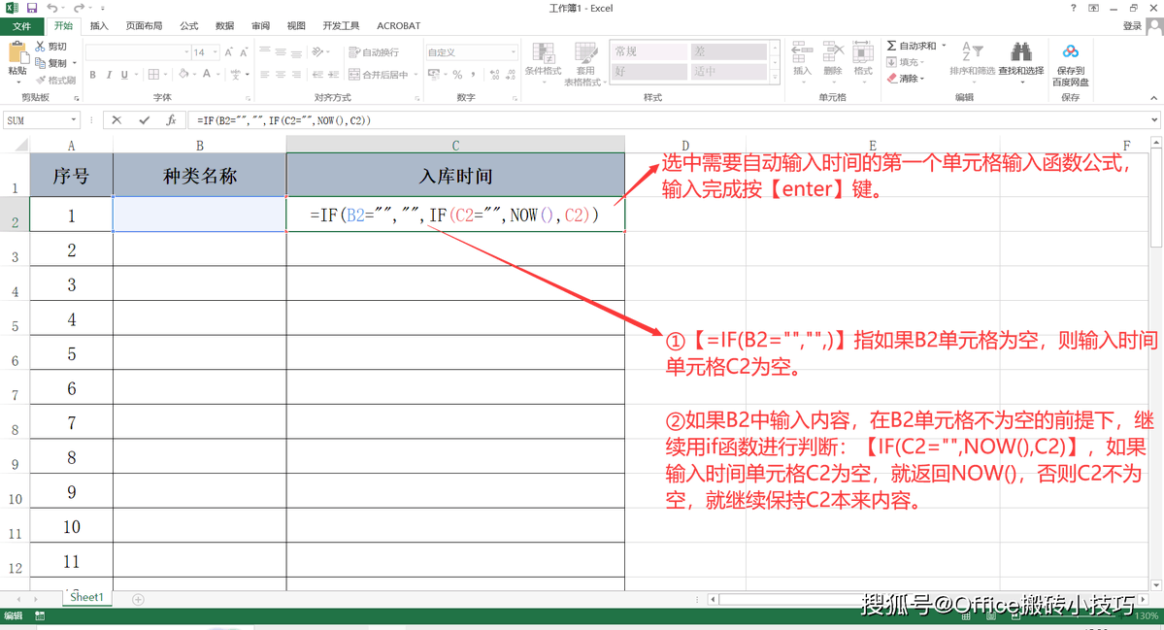Image resolution: width=1164 pixels, height=630 pixels.
Task: Click the Undo arrow icon
Action: (52, 8)
